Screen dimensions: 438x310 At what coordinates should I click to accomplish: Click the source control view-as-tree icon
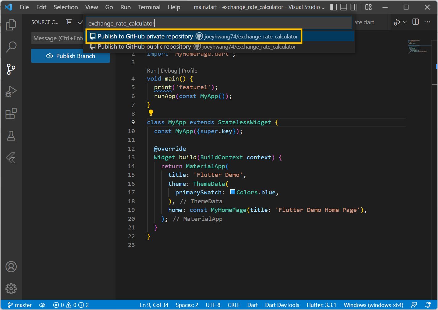[69, 22]
